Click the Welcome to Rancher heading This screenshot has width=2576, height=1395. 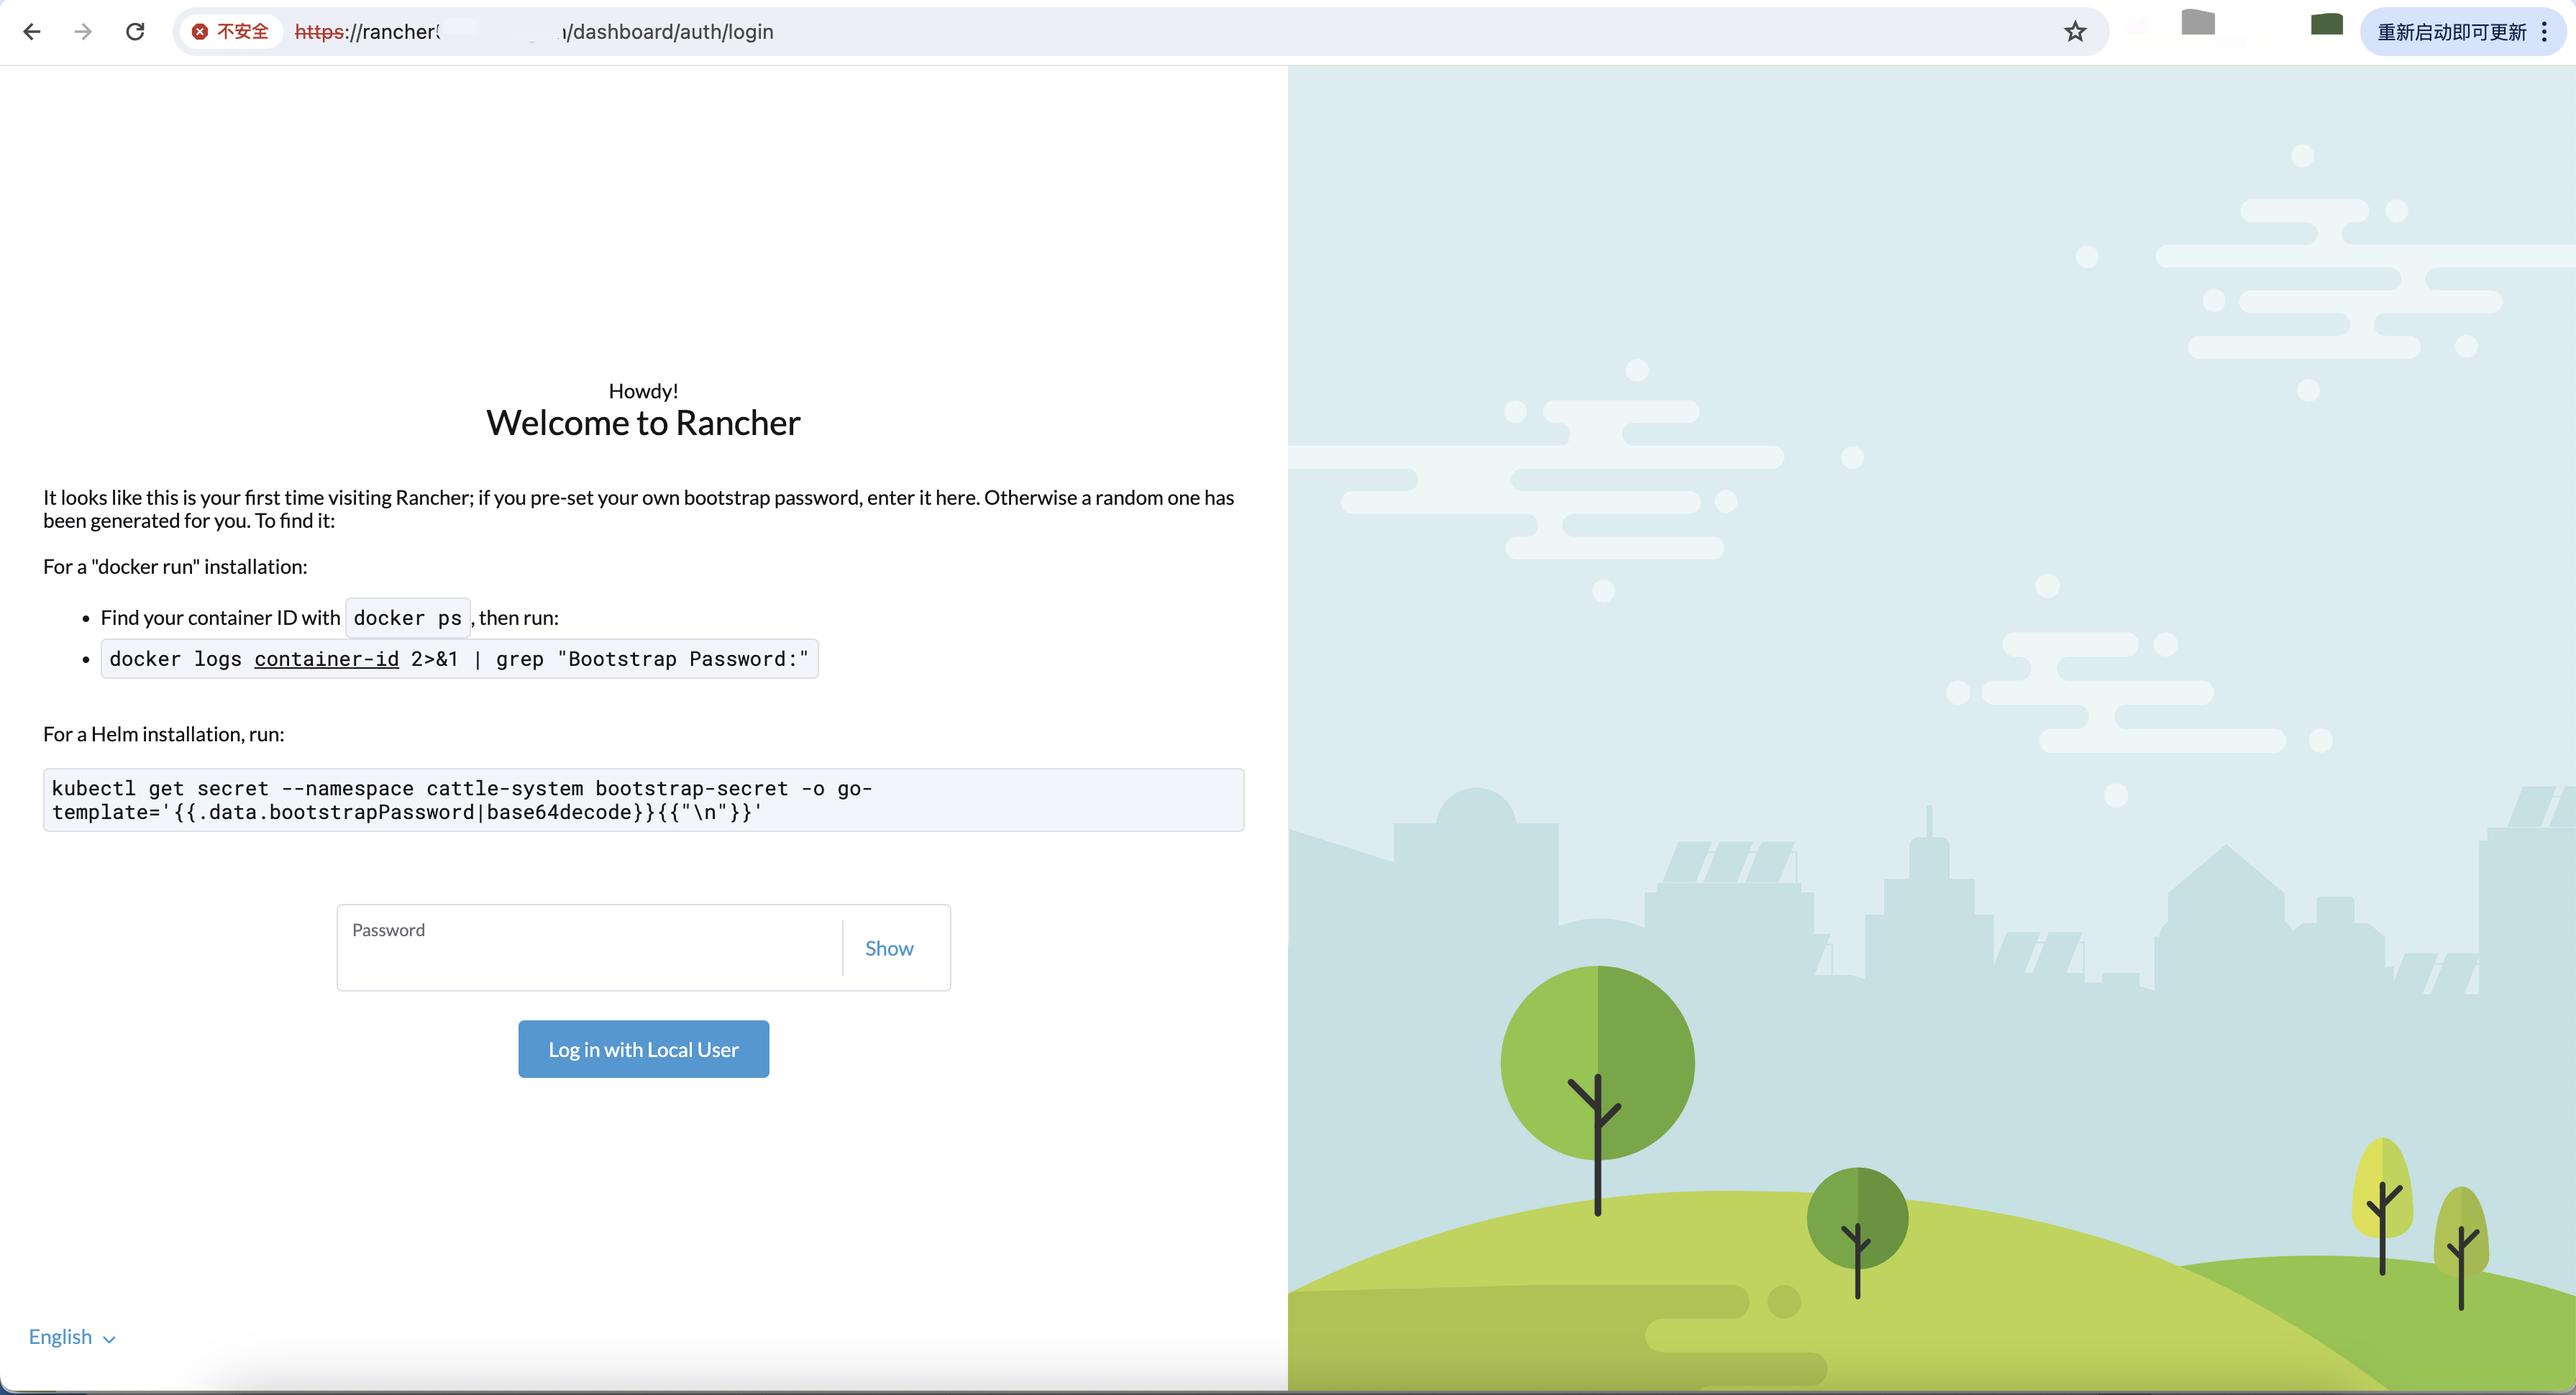643,423
